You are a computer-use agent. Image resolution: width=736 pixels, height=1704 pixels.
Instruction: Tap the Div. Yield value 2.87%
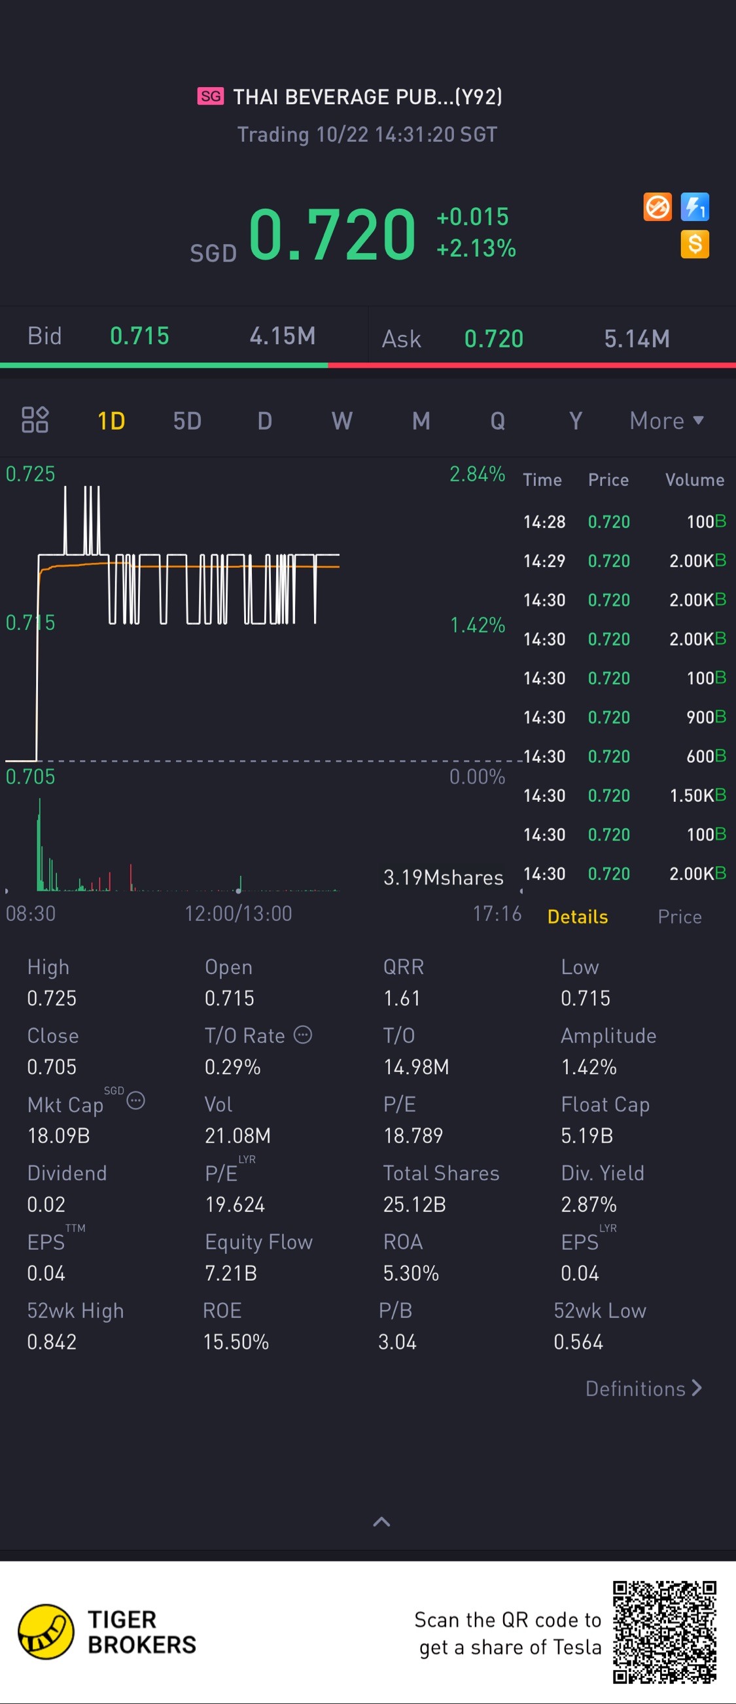click(x=588, y=1205)
